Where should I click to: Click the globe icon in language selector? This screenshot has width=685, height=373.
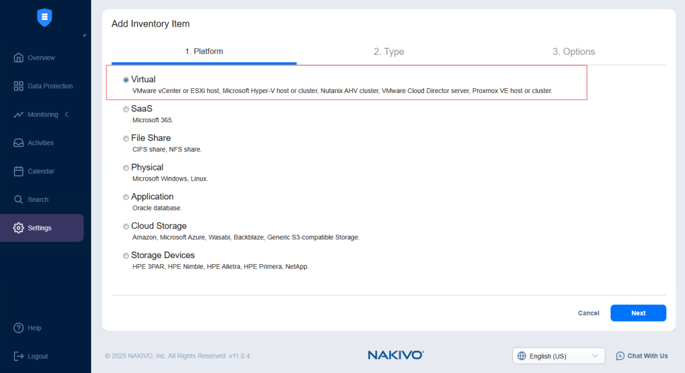pyautogui.click(x=522, y=356)
